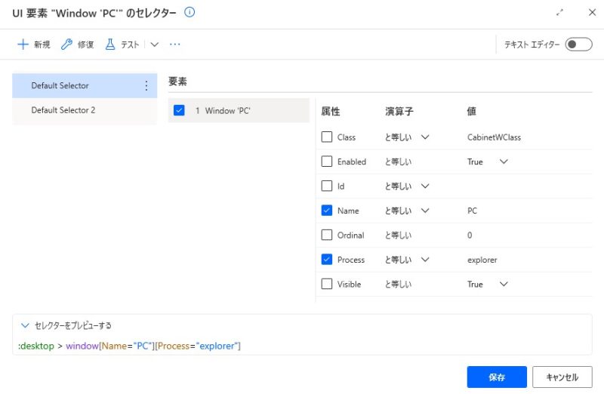604x394 pixels.
Task: Open the operator dropdown for Class
Action: [424, 137]
